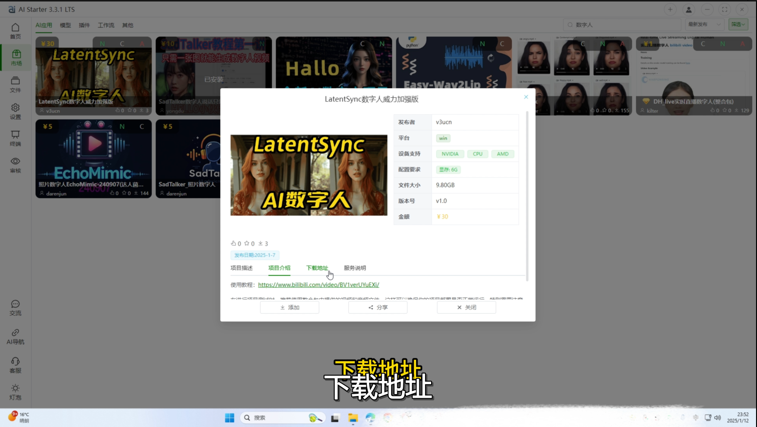This screenshot has width=757, height=427.
Task: Click the 发布日期:2025-1-7 label
Action: tap(255, 255)
